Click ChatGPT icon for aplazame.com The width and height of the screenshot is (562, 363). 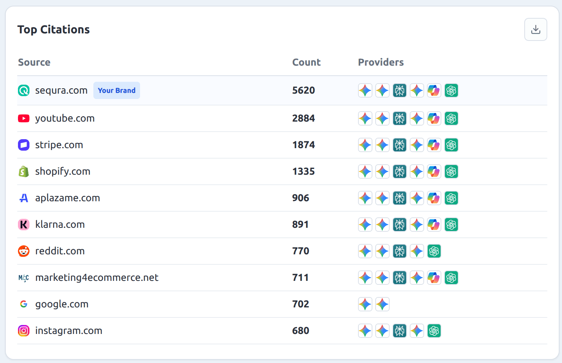coord(451,198)
